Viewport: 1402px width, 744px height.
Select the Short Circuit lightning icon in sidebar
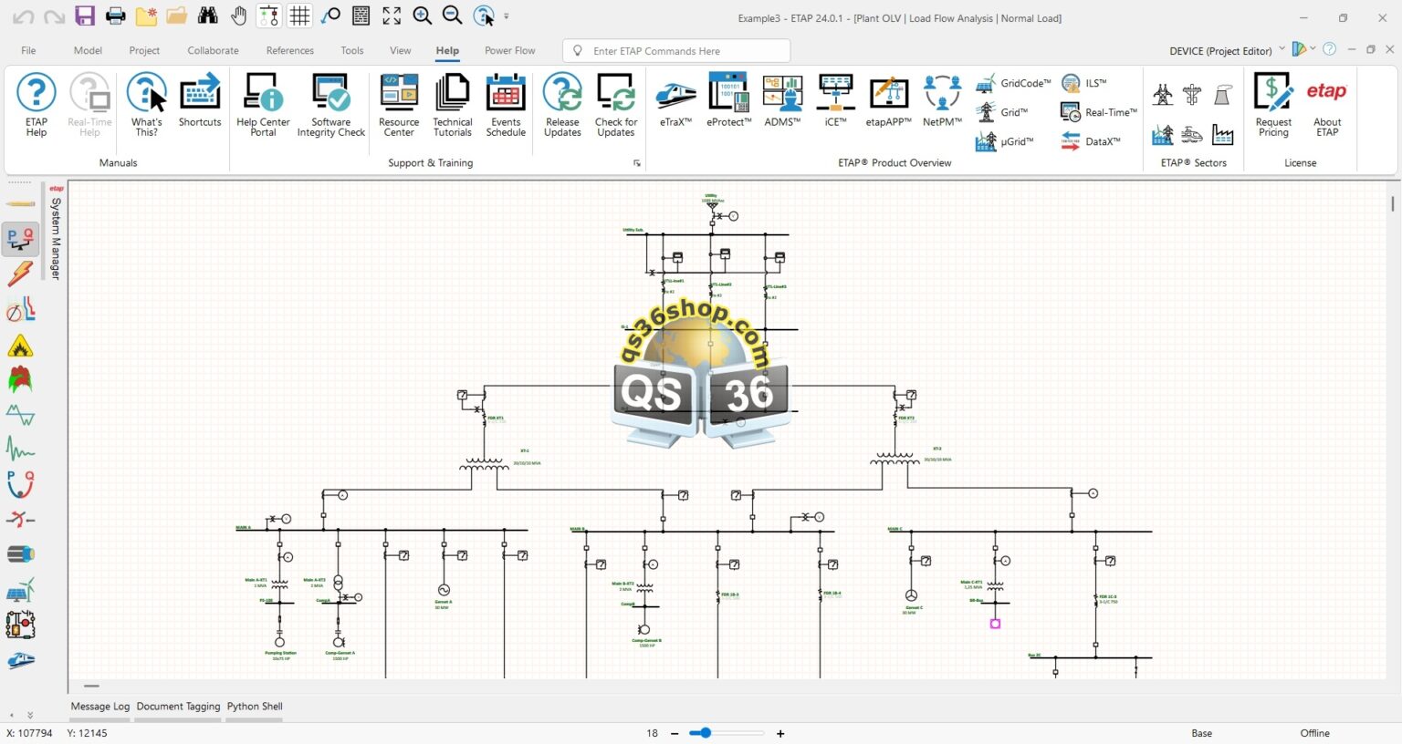[x=20, y=274]
